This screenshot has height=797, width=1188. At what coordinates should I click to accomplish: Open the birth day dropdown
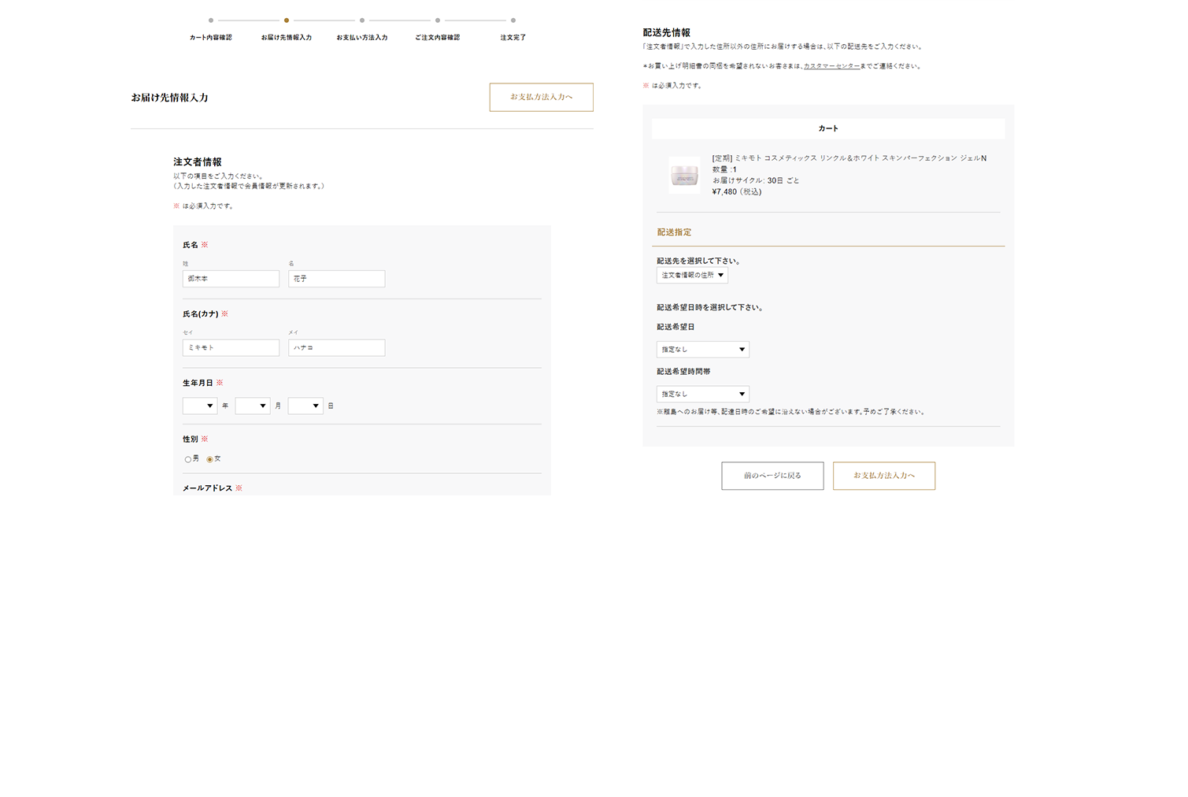click(305, 406)
